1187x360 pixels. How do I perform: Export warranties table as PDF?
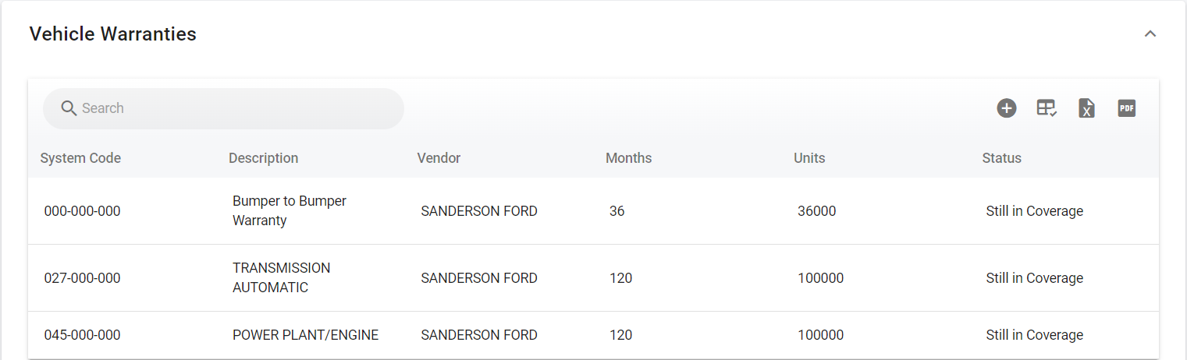click(1126, 108)
